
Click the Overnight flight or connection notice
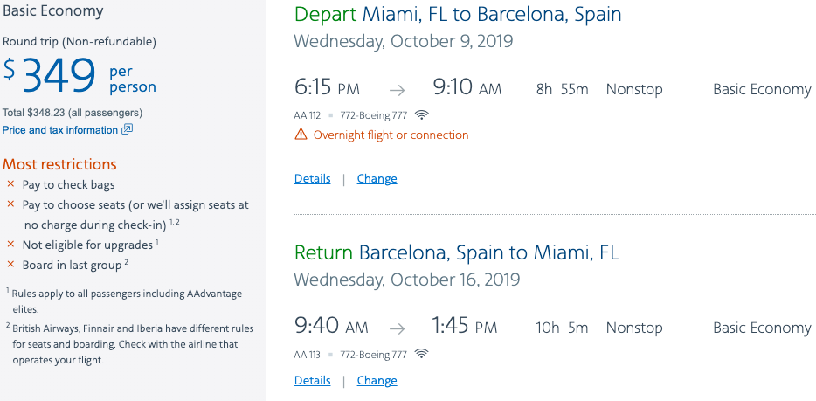(x=391, y=135)
